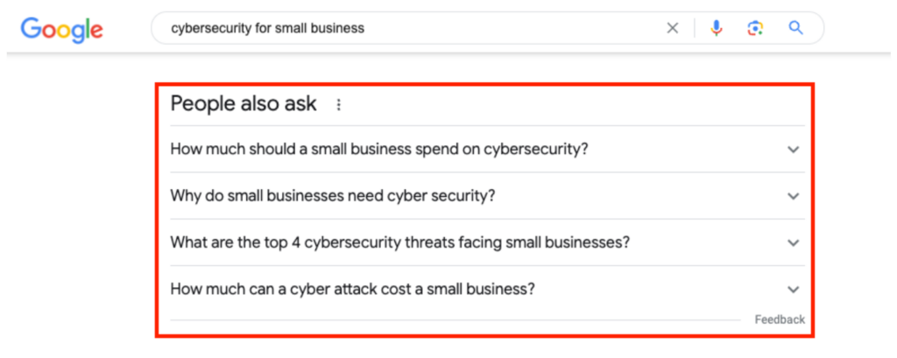
Task: Expand the cybersecurity spending question chevron
Action: (793, 150)
